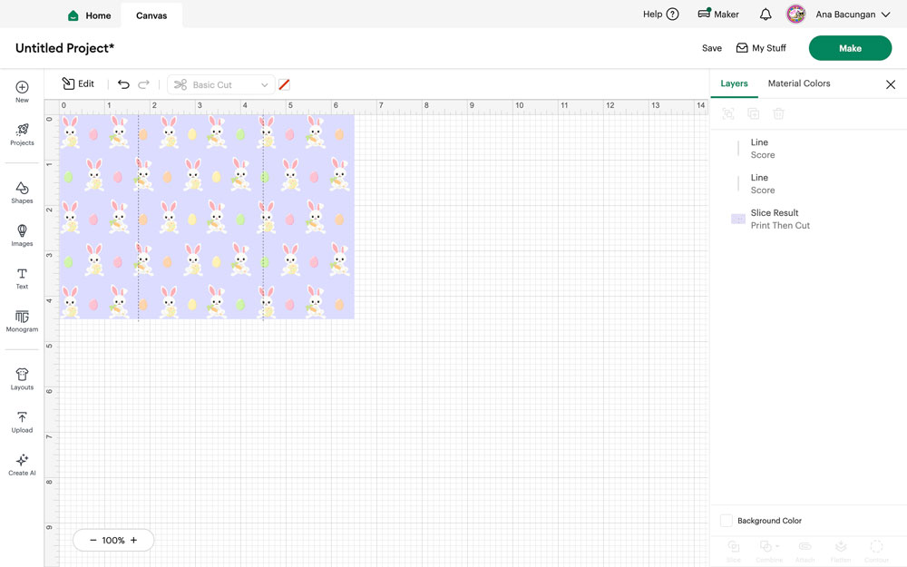Click the Untitled Project title
This screenshot has height=567, width=907.
64,48
